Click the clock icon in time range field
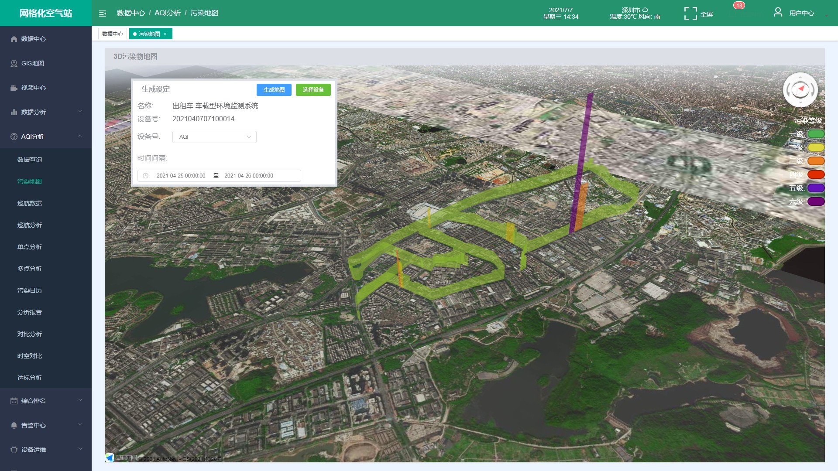 click(x=146, y=176)
